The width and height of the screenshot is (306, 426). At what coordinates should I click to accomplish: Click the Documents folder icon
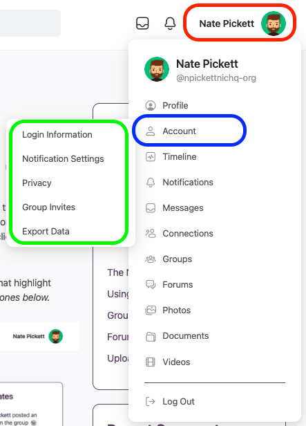coord(151,336)
